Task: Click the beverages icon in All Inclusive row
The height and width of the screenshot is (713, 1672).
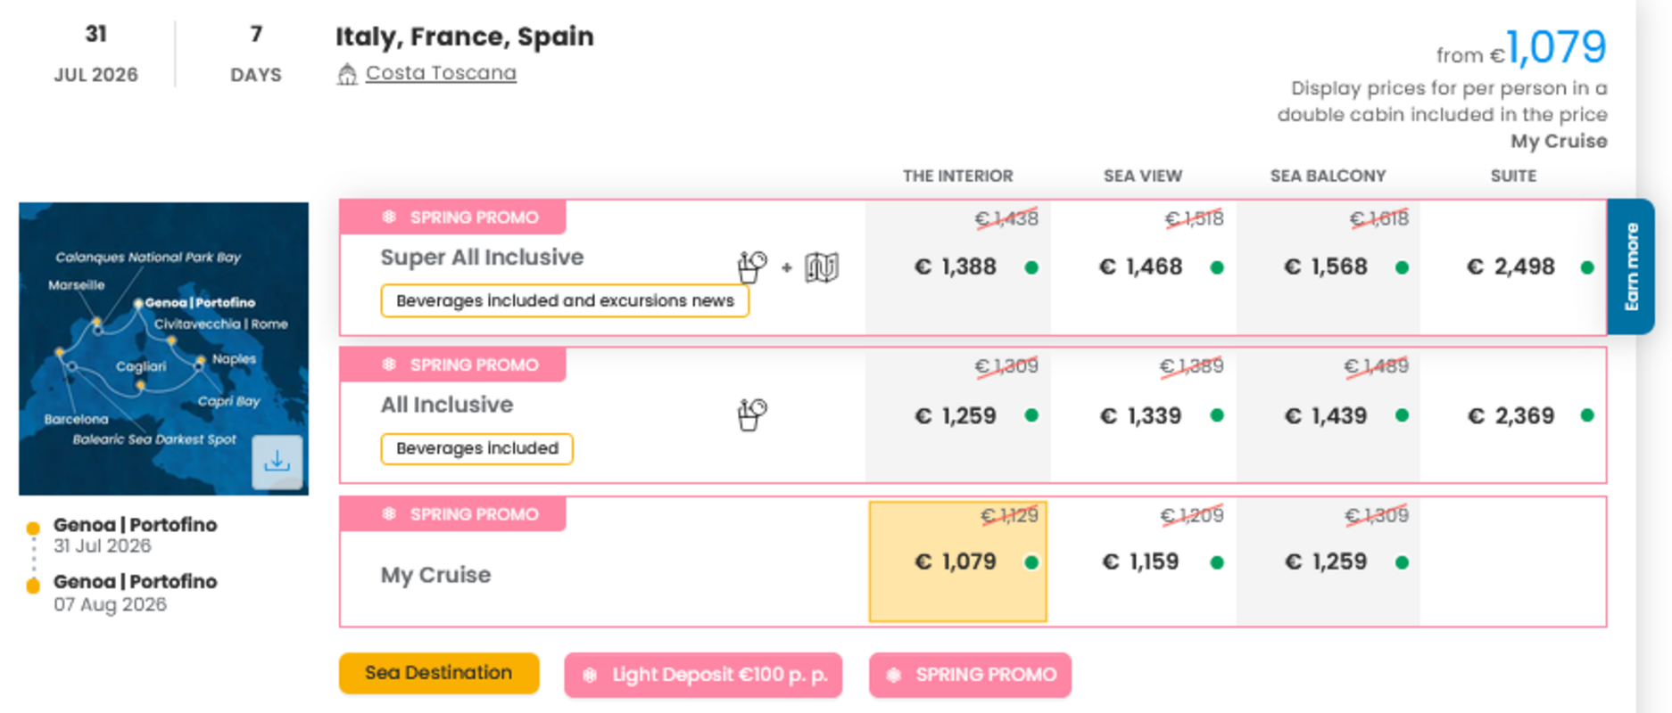Action: [x=751, y=414]
